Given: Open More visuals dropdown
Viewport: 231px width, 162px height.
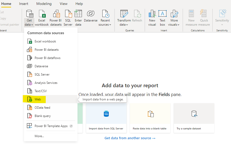Looking at the screenshot, I should pos(174,18).
